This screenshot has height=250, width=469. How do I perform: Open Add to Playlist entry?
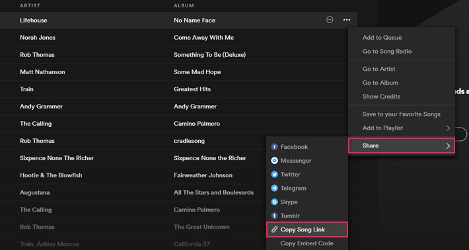pos(402,128)
